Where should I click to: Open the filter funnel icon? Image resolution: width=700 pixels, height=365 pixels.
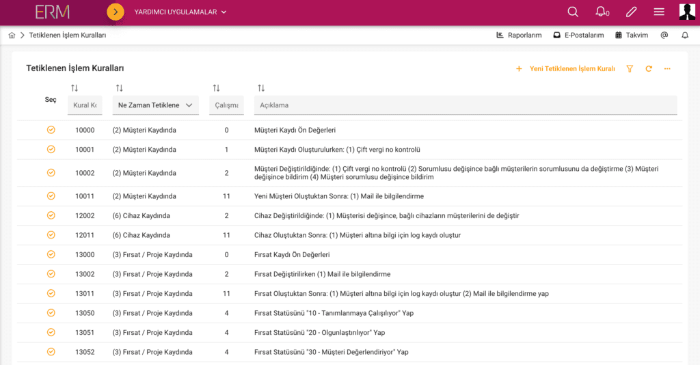pyautogui.click(x=630, y=69)
